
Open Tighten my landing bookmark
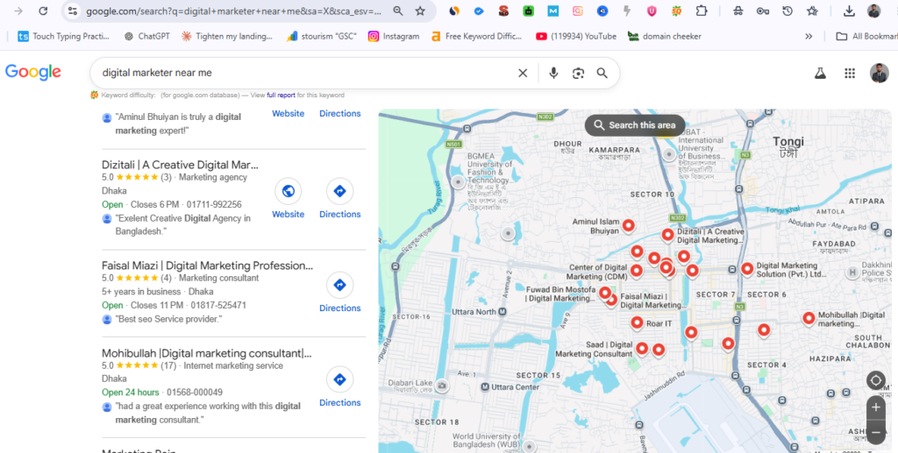point(226,36)
